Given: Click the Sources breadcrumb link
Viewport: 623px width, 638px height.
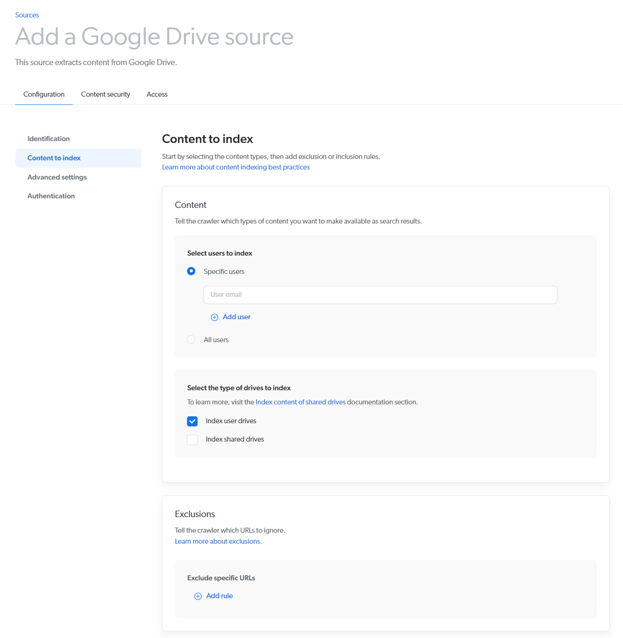Looking at the screenshot, I should pyautogui.click(x=27, y=15).
